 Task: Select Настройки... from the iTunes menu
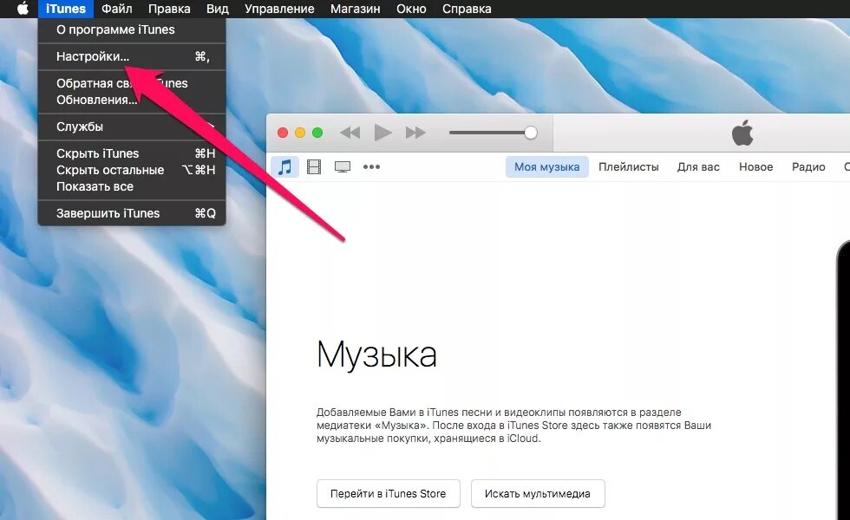(x=83, y=55)
